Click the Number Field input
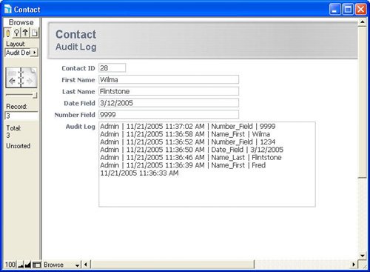The width and height of the screenshot is (370, 272). point(169,115)
